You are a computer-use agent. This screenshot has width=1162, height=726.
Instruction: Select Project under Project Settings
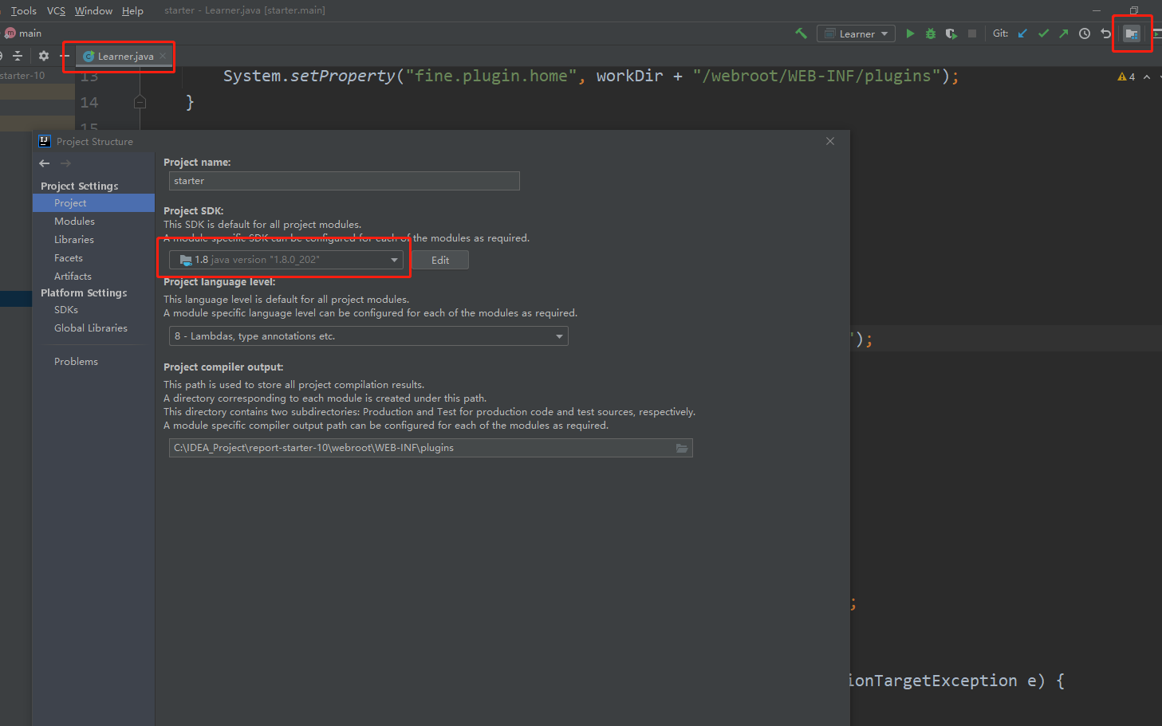tap(93, 203)
